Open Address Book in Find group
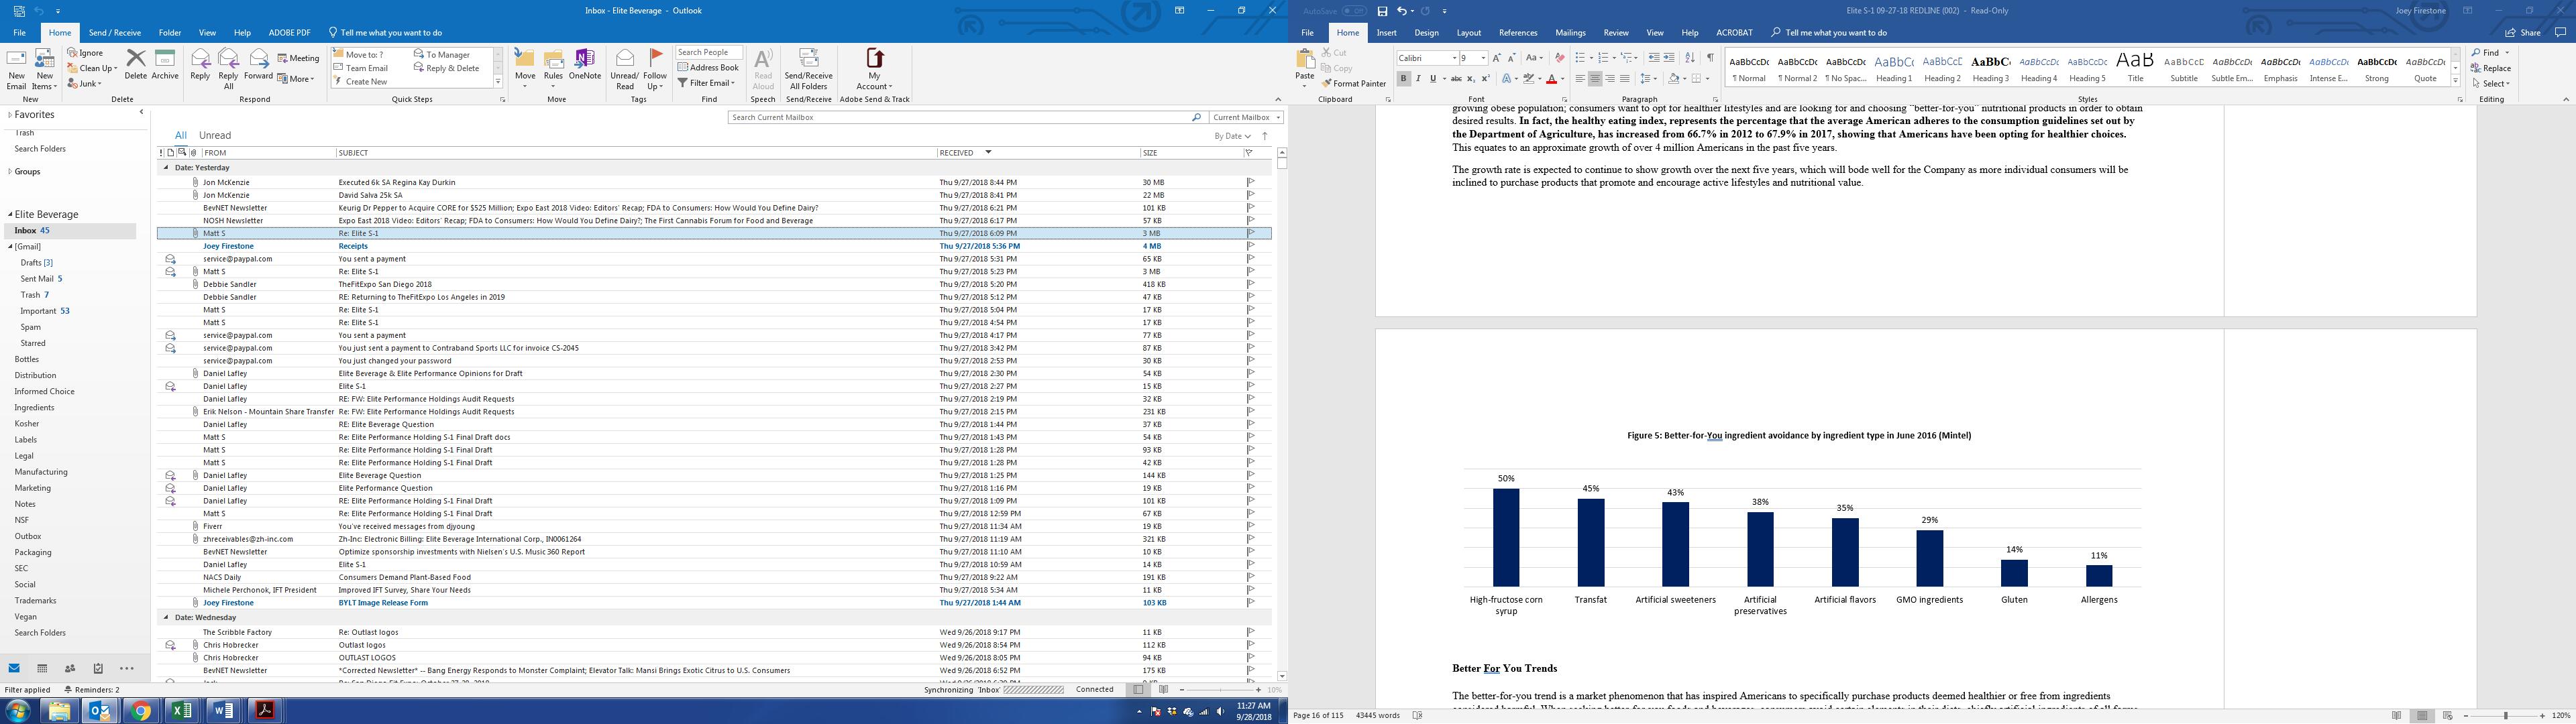The width and height of the screenshot is (2576, 724). pos(709,68)
